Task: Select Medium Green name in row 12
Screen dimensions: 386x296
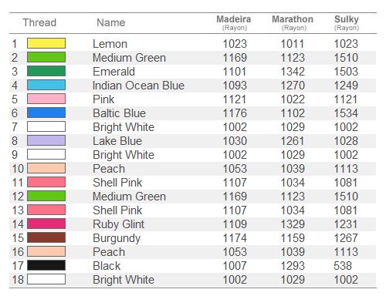Action: [129, 197]
